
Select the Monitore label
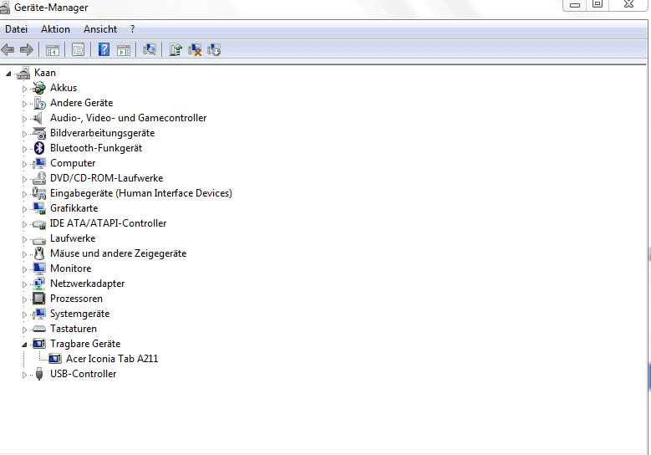point(70,268)
